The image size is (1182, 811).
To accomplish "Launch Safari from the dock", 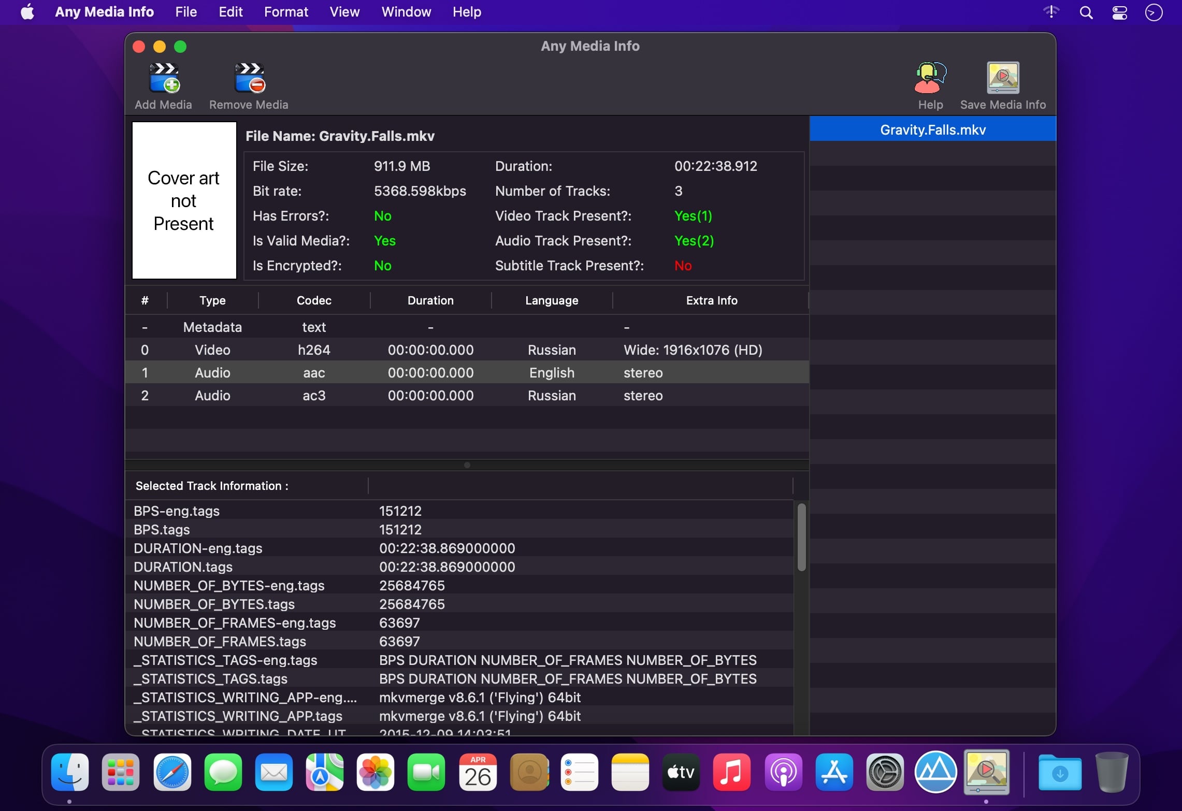I will [172, 772].
